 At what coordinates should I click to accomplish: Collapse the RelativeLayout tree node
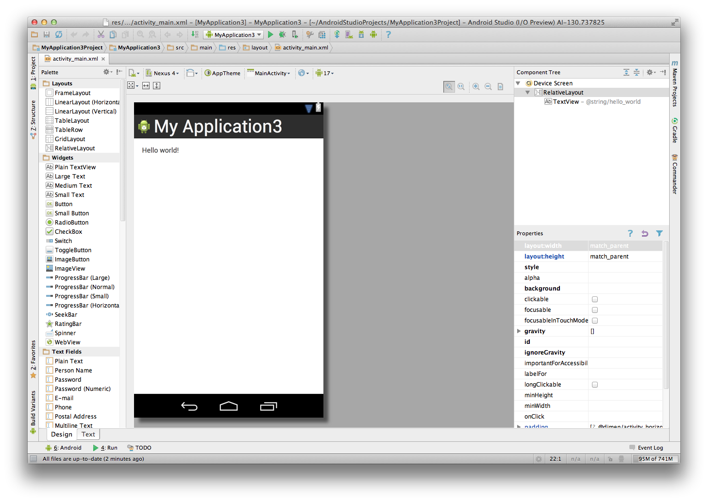point(528,93)
